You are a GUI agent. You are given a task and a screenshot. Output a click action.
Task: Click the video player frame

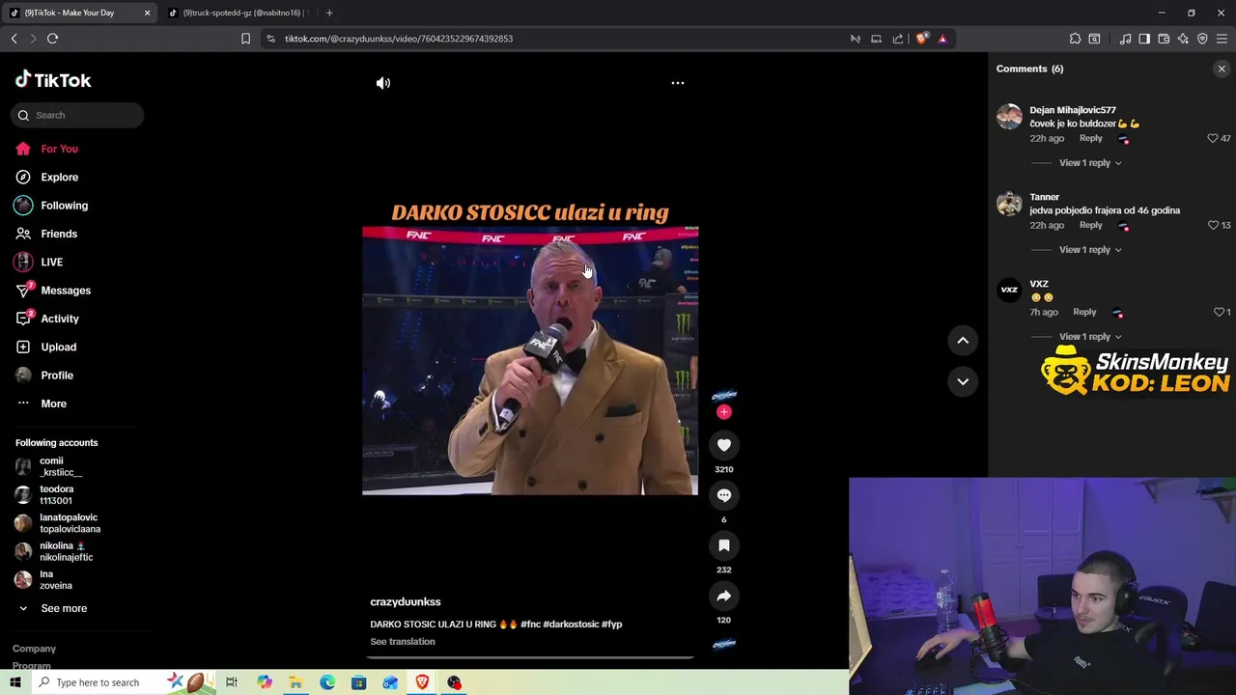[x=530, y=360]
